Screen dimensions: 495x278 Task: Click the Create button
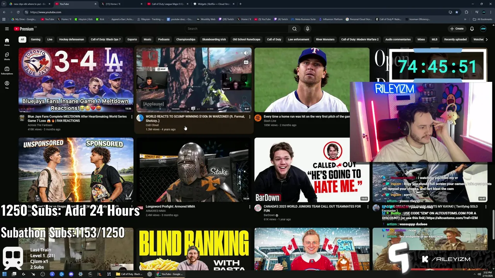point(457,29)
